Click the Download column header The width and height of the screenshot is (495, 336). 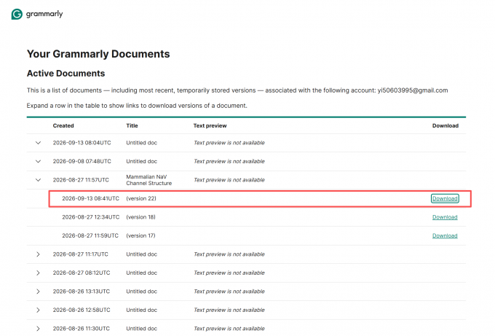445,126
